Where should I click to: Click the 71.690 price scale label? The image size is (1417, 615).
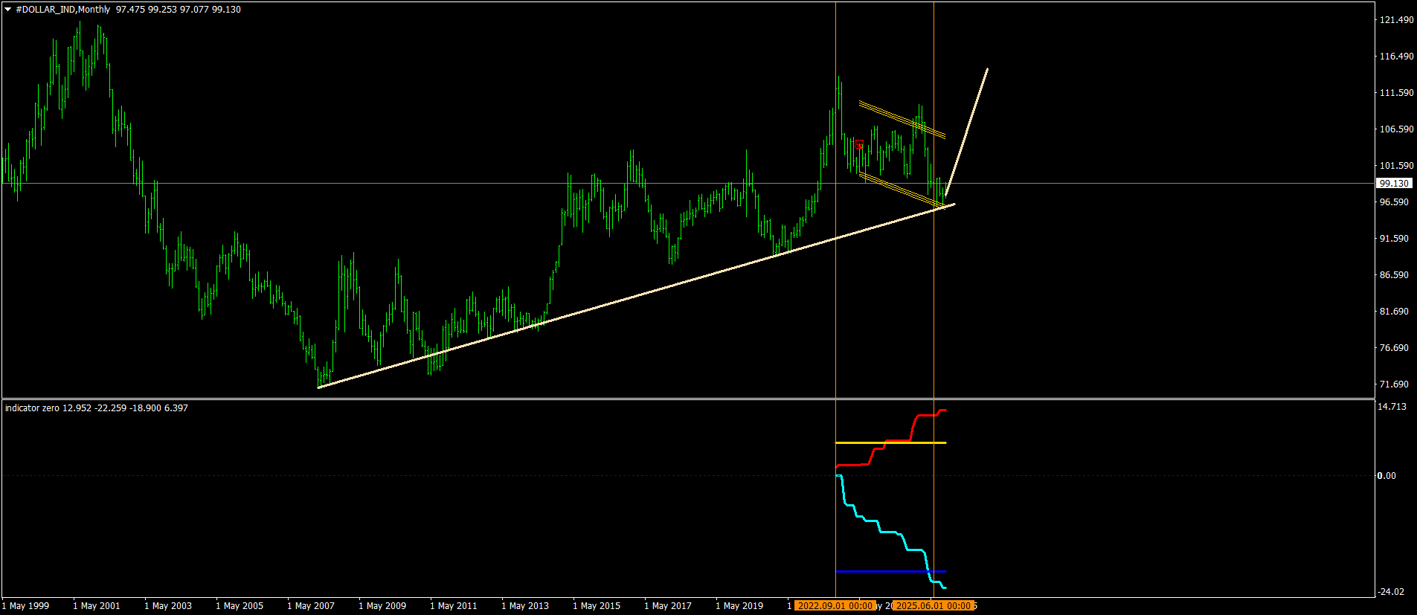(x=1394, y=384)
